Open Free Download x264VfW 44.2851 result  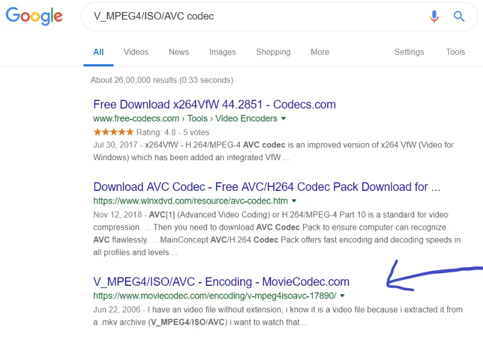click(214, 105)
